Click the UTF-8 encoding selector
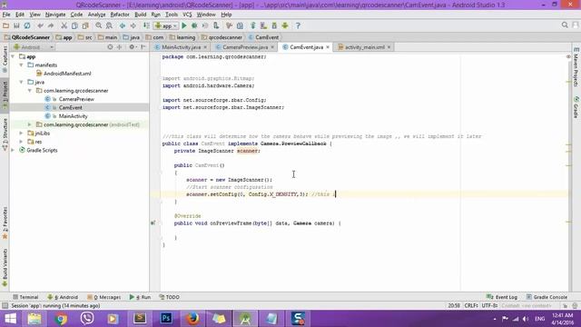 pyautogui.click(x=490, y=305)
